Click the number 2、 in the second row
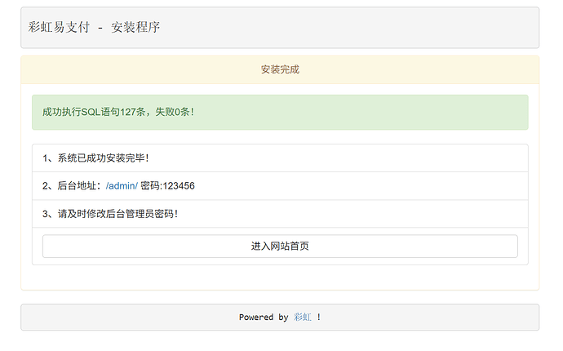 (x=48, y=186)
